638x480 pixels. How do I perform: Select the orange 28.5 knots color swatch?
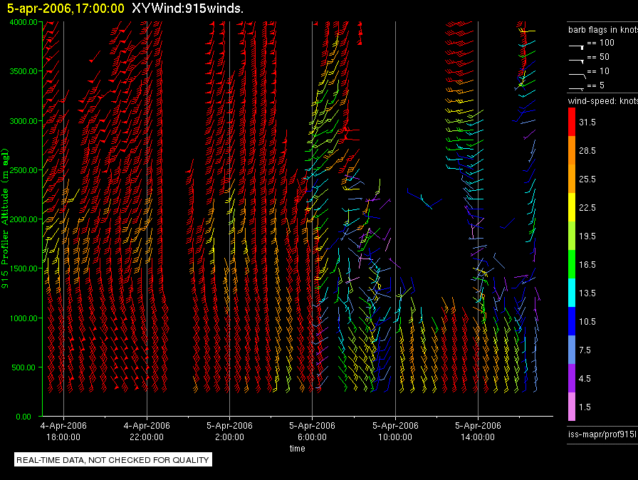point(570,151)
